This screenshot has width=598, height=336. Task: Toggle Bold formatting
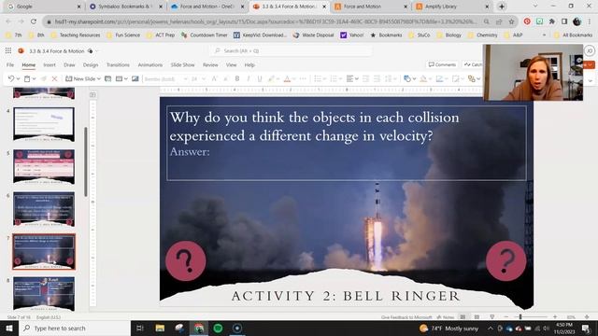(x=236, y=78)
